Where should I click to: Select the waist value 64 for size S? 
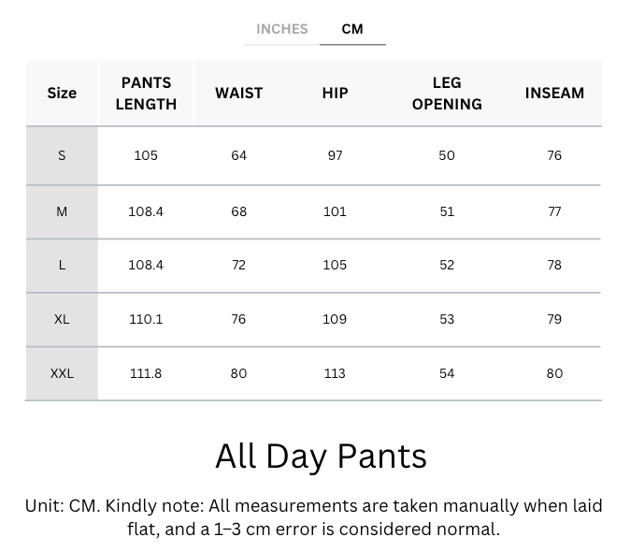[x=239, y=155]
